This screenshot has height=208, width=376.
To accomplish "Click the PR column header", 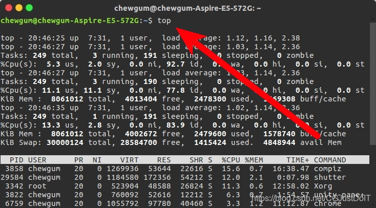I will click(79, 160).
